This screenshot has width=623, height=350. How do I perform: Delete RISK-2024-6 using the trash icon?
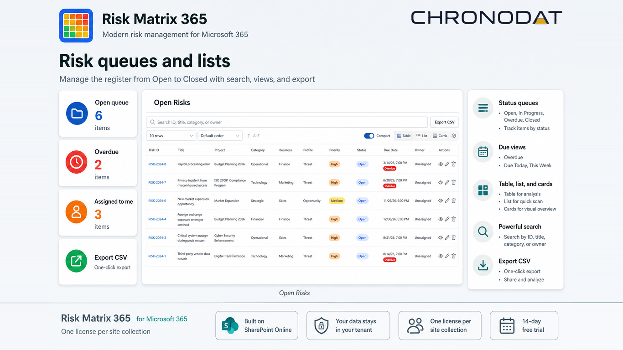454,201
